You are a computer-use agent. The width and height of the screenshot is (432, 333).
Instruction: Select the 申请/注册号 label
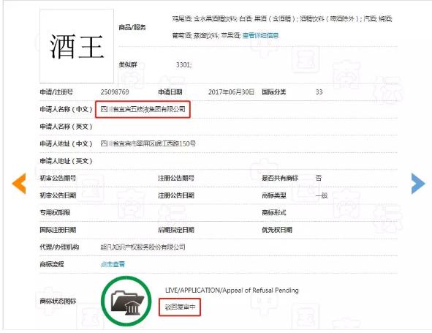(x=56, y=92)
